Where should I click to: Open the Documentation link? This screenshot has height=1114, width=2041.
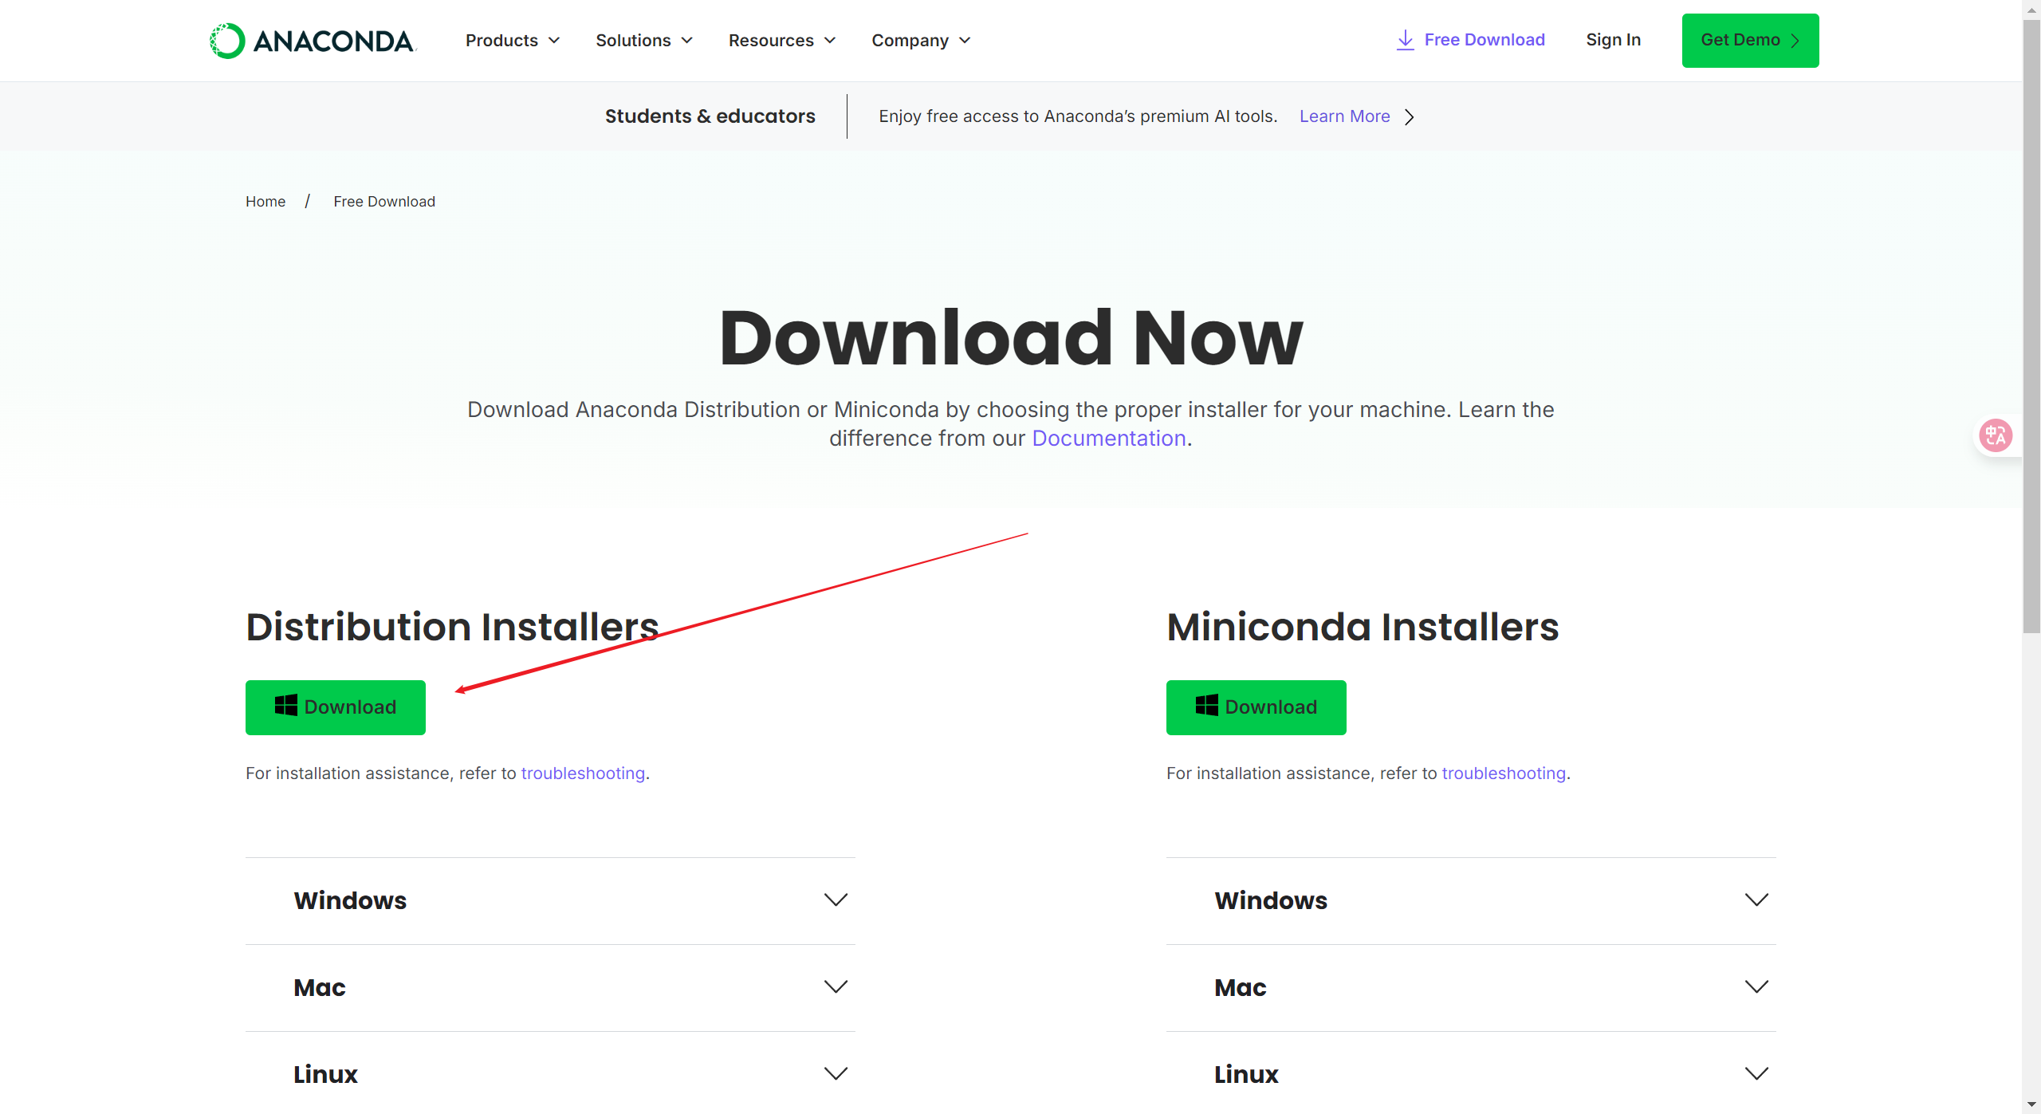point(1108,439)
